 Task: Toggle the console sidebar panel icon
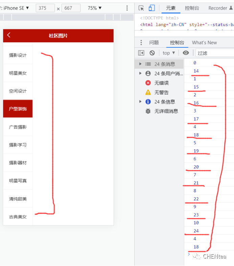point(141,53)
